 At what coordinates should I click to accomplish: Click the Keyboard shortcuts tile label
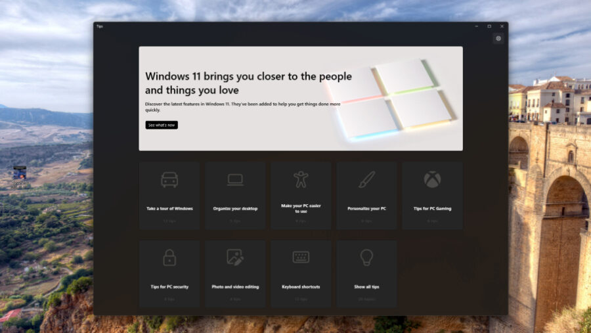tap(301, 287)
